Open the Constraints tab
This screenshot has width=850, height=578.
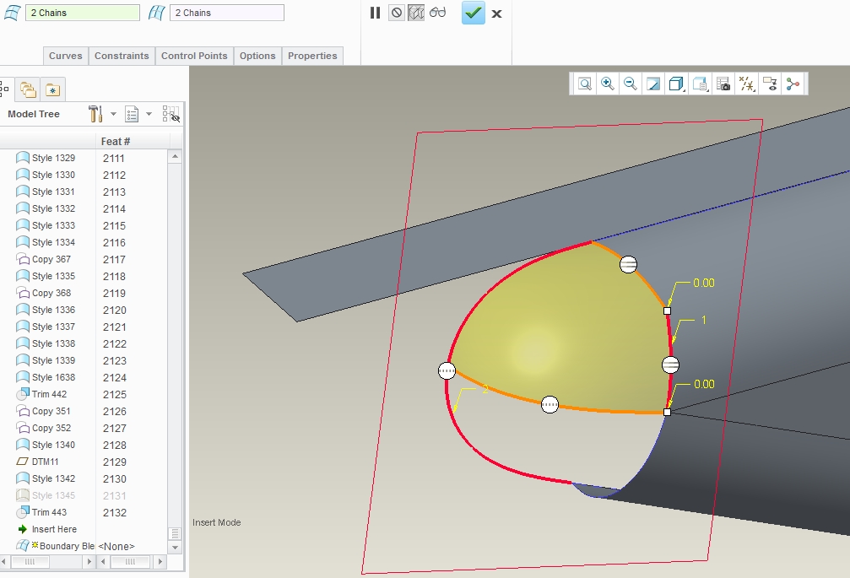122,56
